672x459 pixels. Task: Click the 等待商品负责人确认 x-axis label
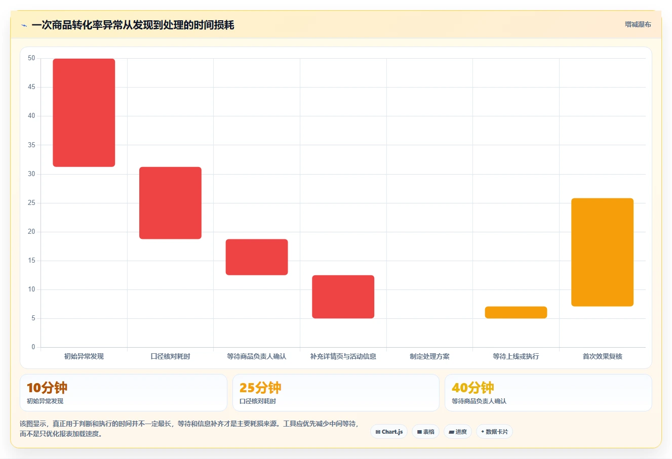point(257,356)
